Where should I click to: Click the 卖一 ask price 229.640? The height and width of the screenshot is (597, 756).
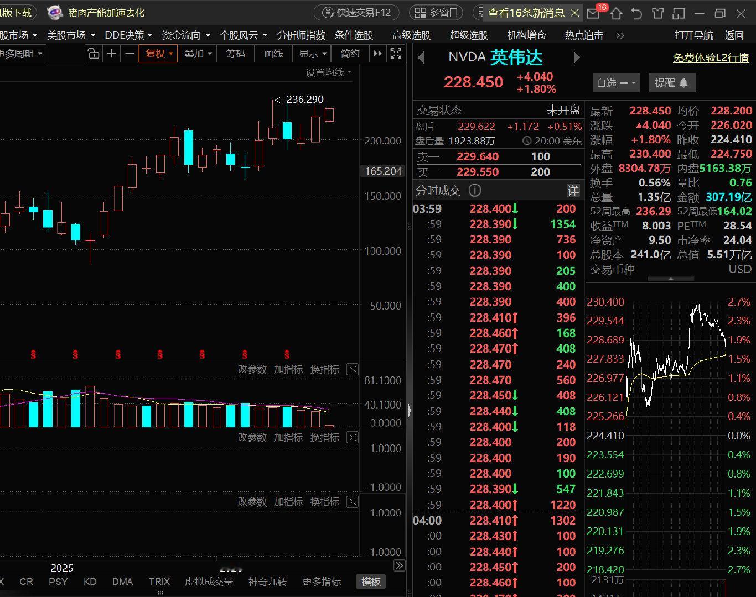coord(478,156)
